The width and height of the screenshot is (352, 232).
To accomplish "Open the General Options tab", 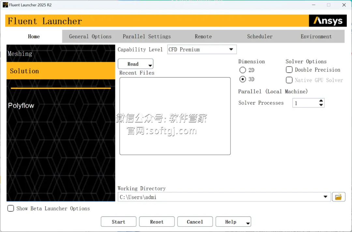I will 90,37.
